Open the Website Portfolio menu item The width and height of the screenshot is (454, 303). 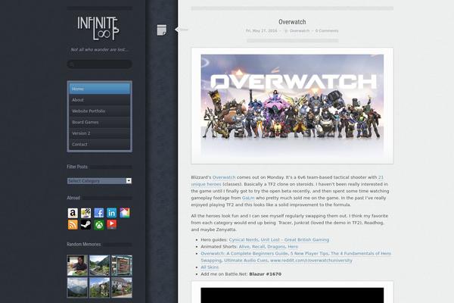coord(100,111)
